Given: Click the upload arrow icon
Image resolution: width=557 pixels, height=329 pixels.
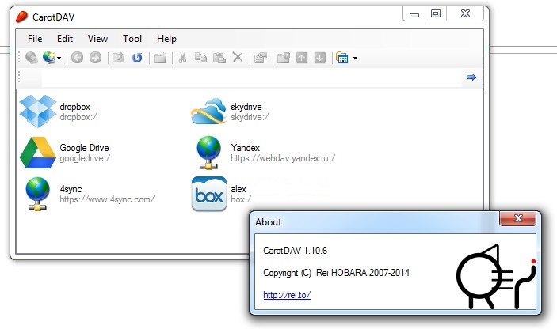Looking at the screenshot, I should 302,58.
